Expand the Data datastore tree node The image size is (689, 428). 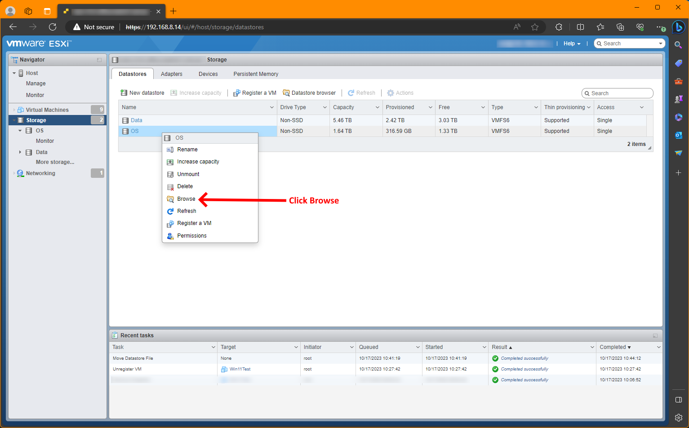click(x=20, y=152)
